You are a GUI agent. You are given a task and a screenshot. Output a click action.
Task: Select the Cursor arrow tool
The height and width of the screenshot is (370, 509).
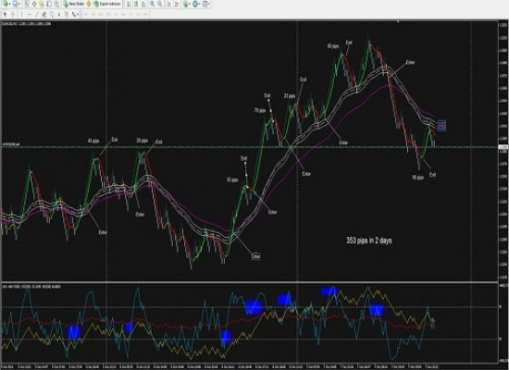(x=5, y=14)
